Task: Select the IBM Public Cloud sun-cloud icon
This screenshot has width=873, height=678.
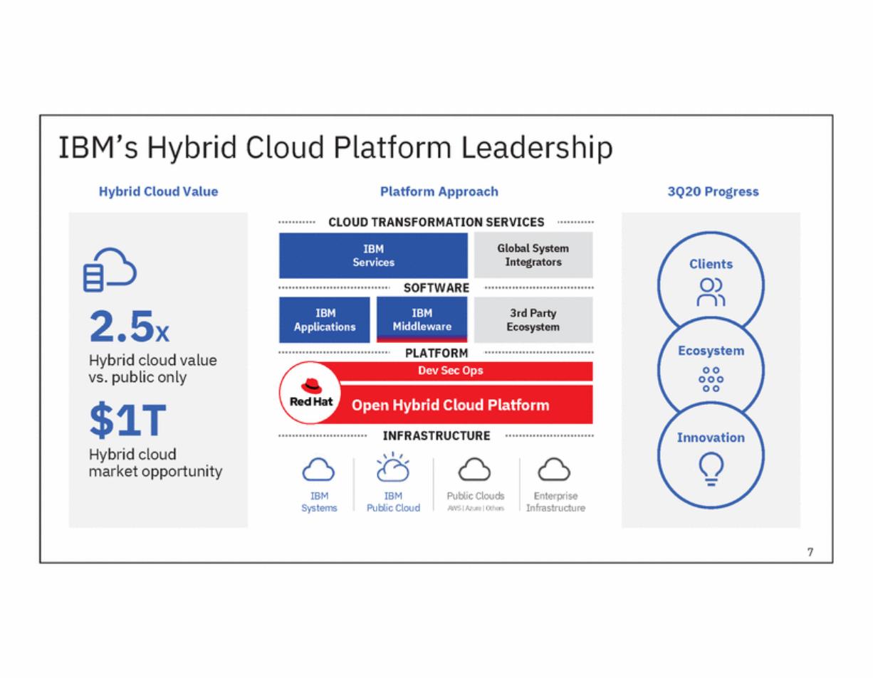Action: (x=393, y=467)
